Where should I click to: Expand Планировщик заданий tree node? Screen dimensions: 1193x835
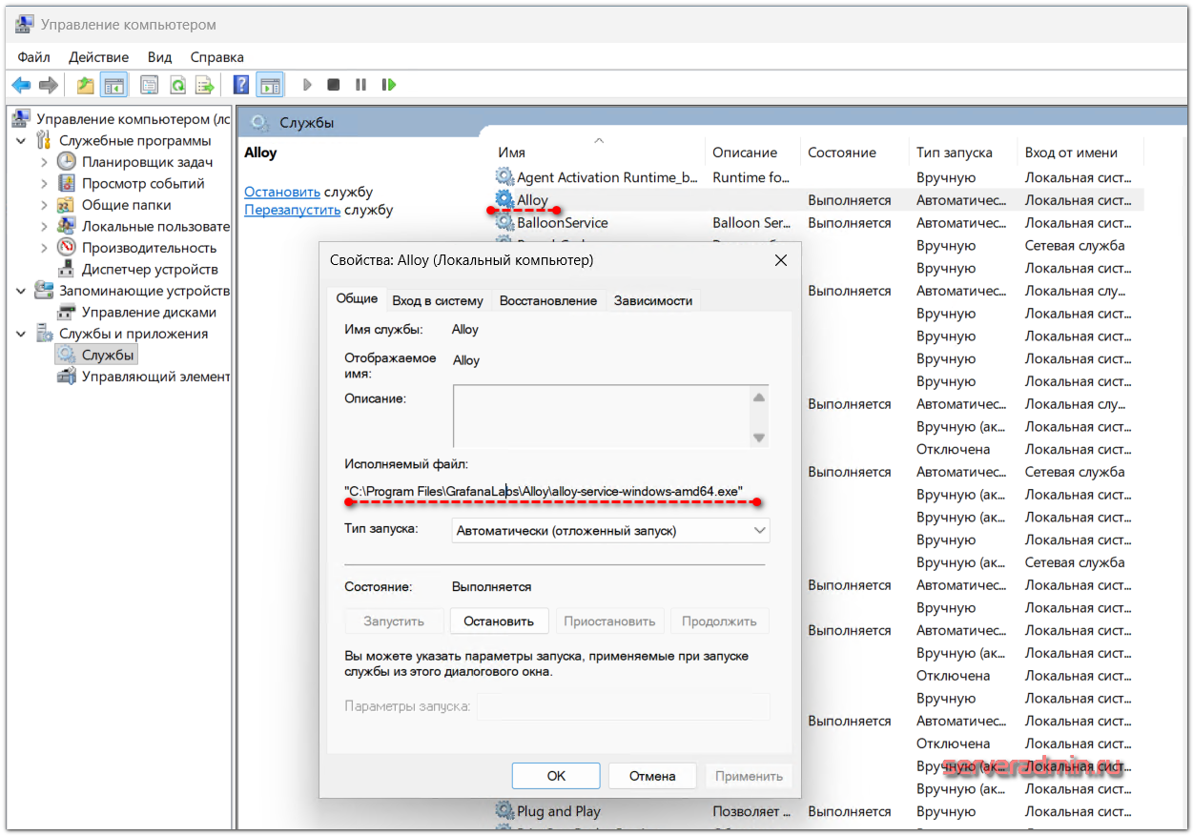point(45,162)
